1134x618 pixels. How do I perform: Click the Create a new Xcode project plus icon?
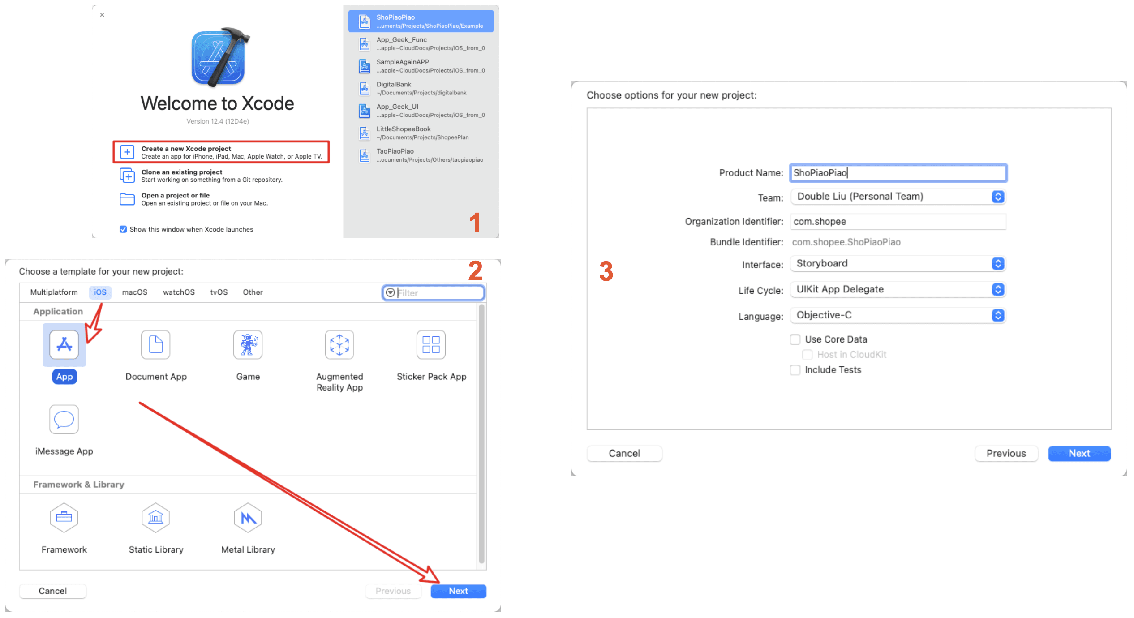tap(127, 152)
